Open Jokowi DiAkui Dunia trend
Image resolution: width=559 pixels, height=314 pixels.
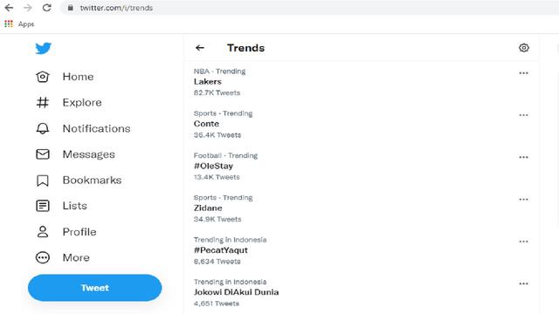pos(237,292)
